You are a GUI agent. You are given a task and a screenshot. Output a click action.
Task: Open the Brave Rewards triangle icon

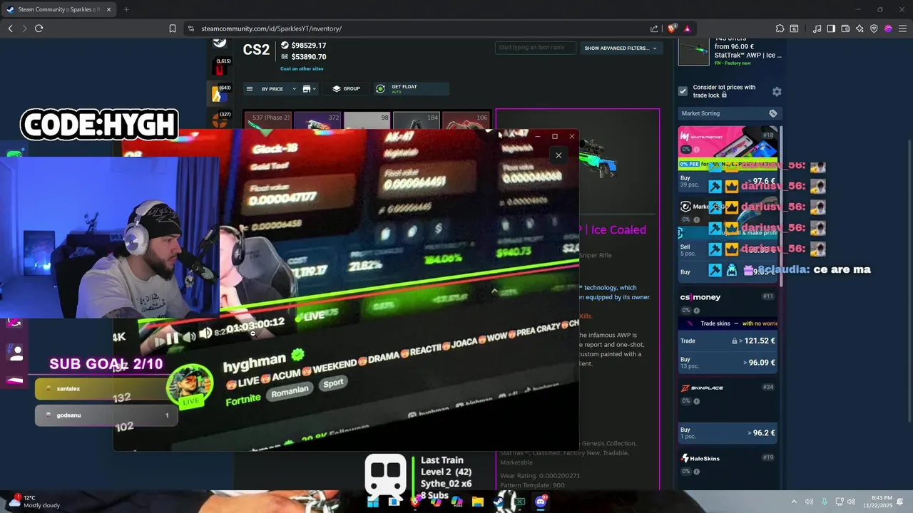(x=687, y=28)
